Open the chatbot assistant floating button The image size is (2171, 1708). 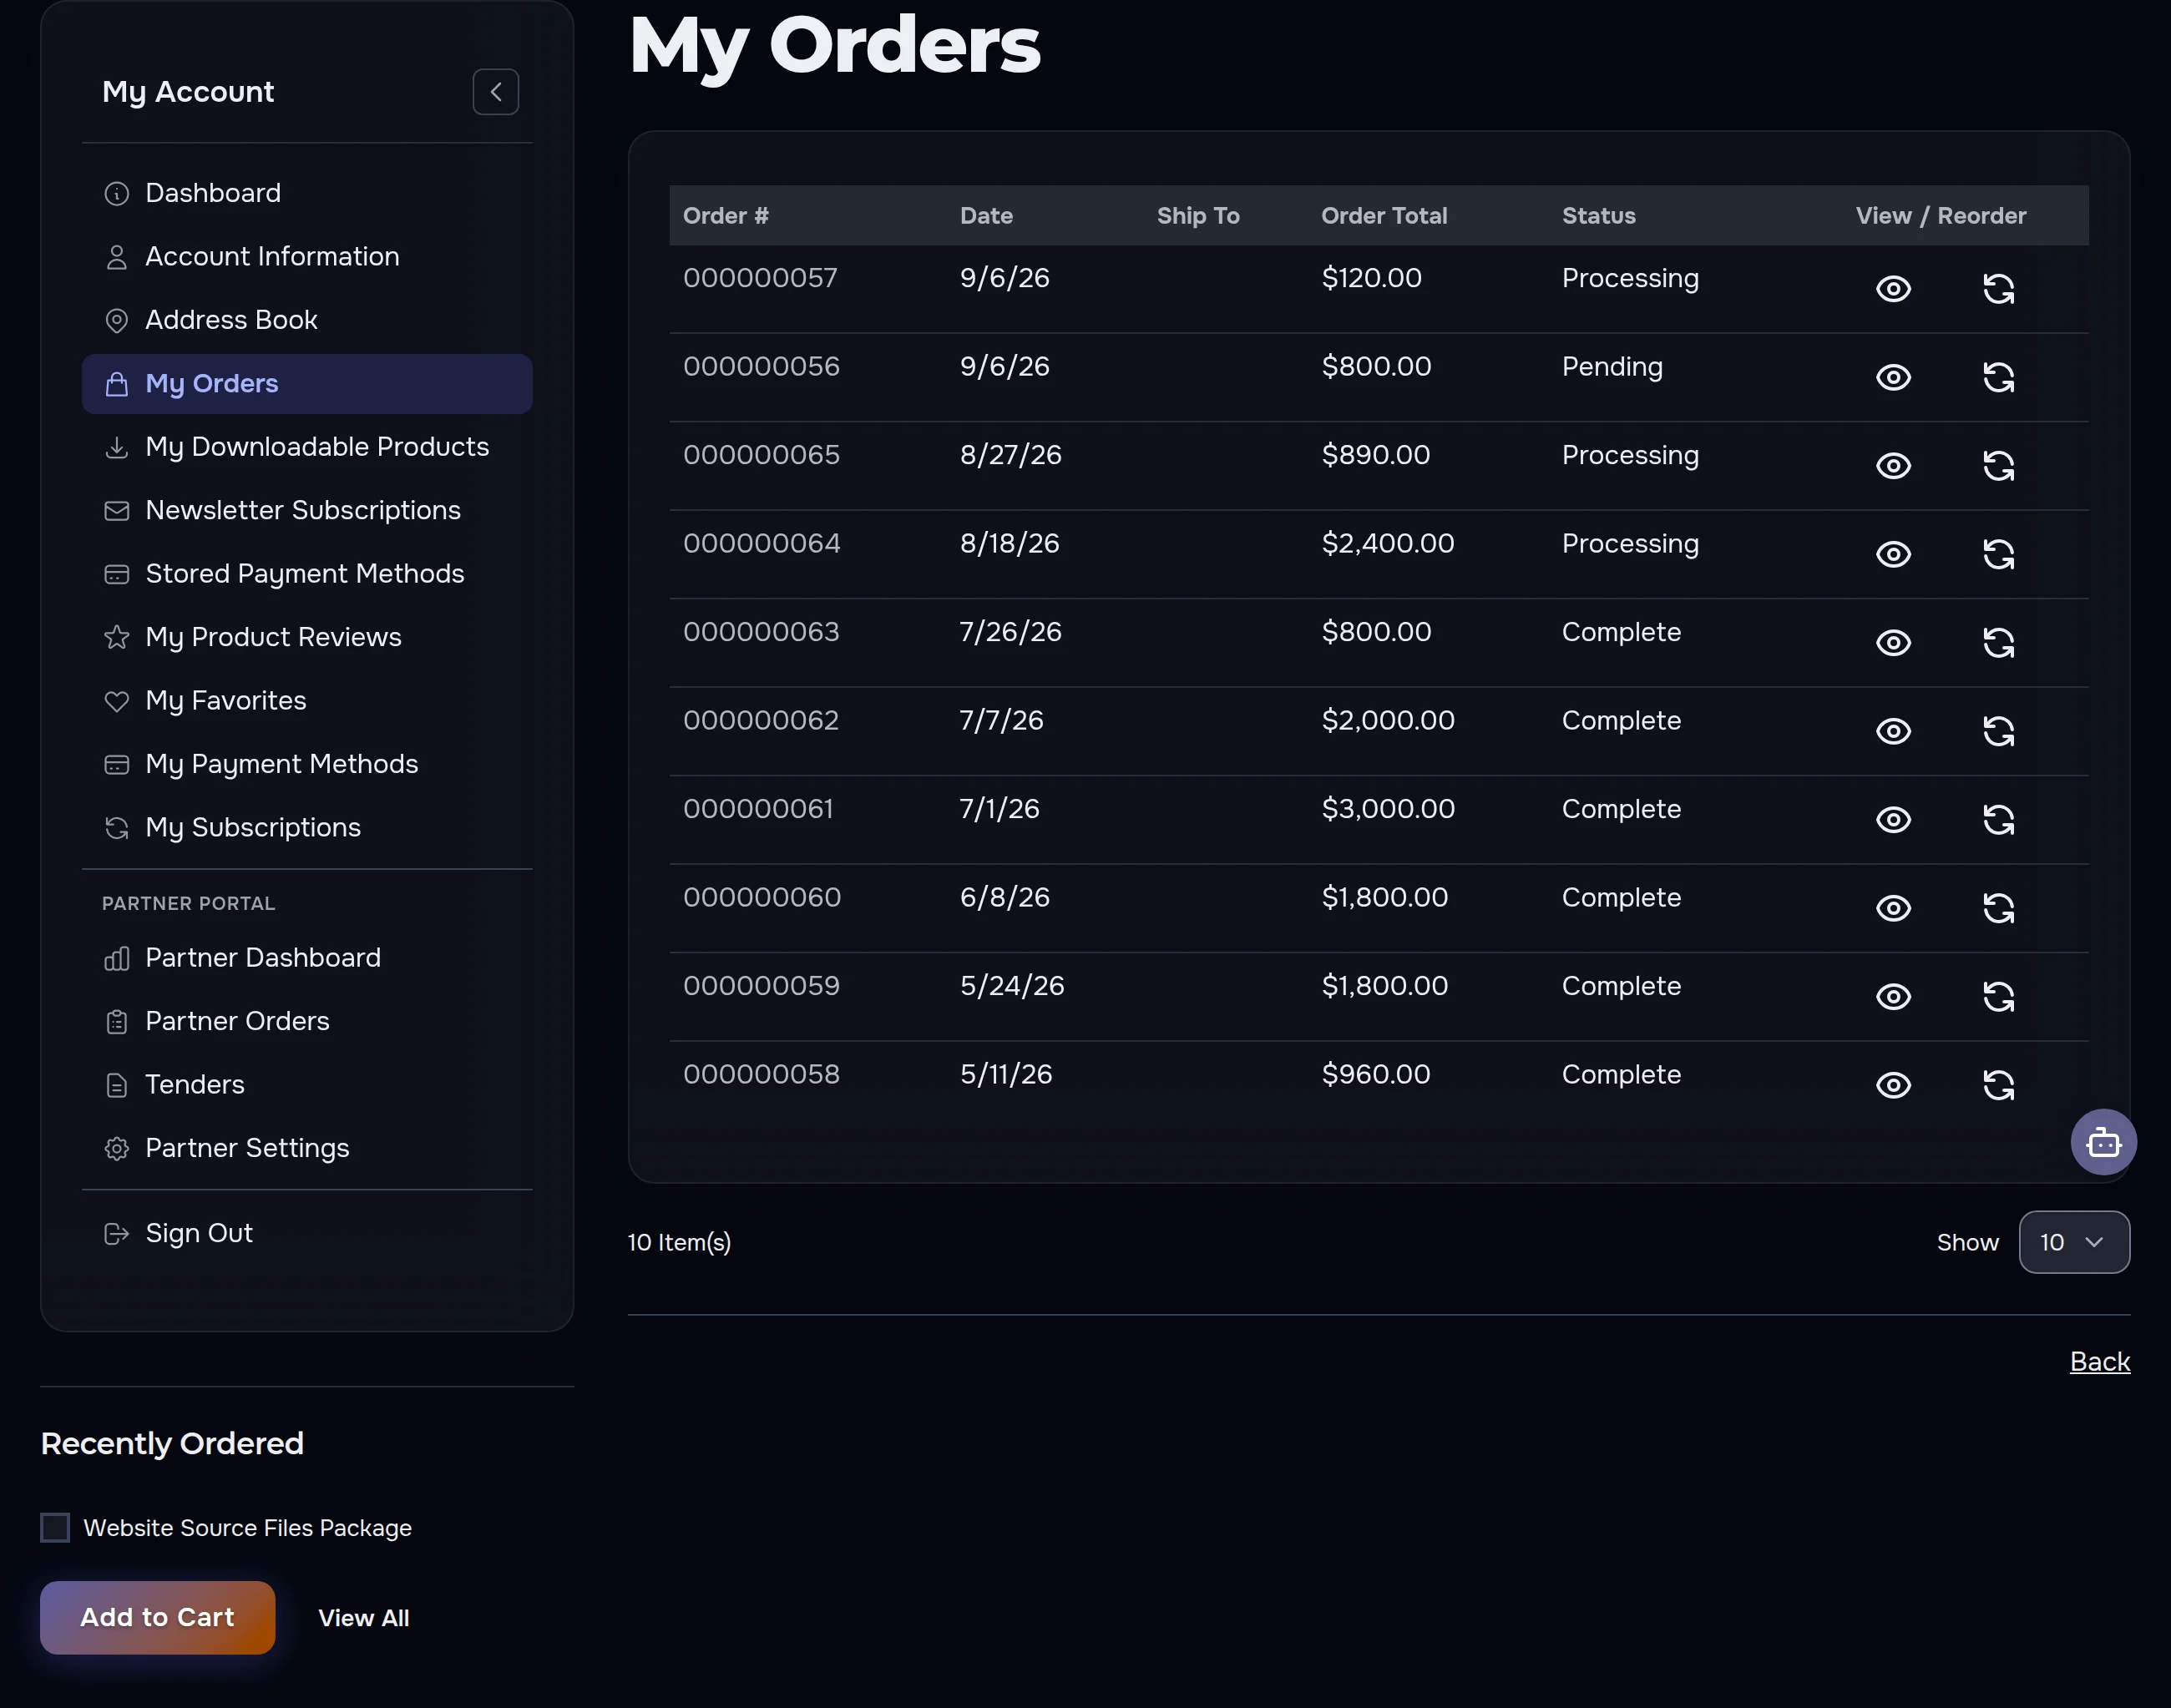[x=2103, y=1142]
